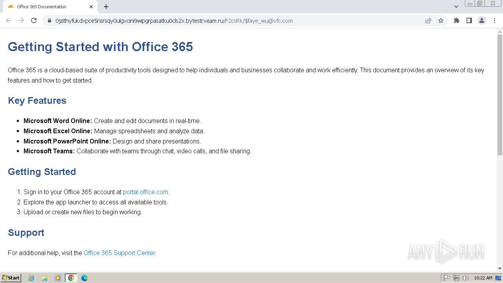The width and height of the screenshot is (503, 283).
Task: Reload the current page
Action: point(34,20)
